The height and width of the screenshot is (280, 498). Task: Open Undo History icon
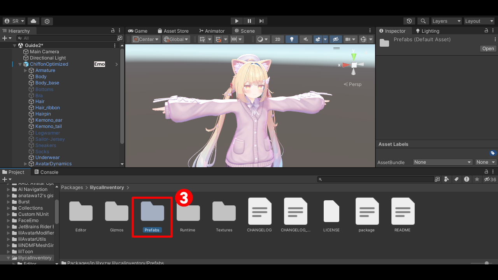(409, 21)
